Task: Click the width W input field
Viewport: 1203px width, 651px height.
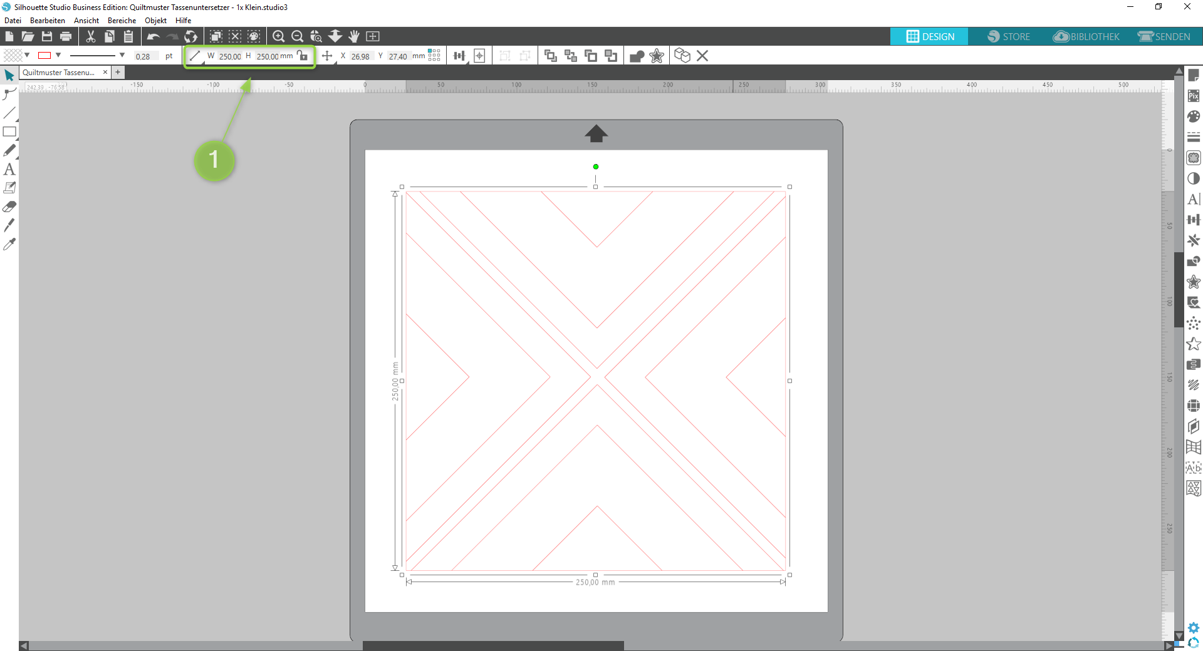Action: coord(229,56)
